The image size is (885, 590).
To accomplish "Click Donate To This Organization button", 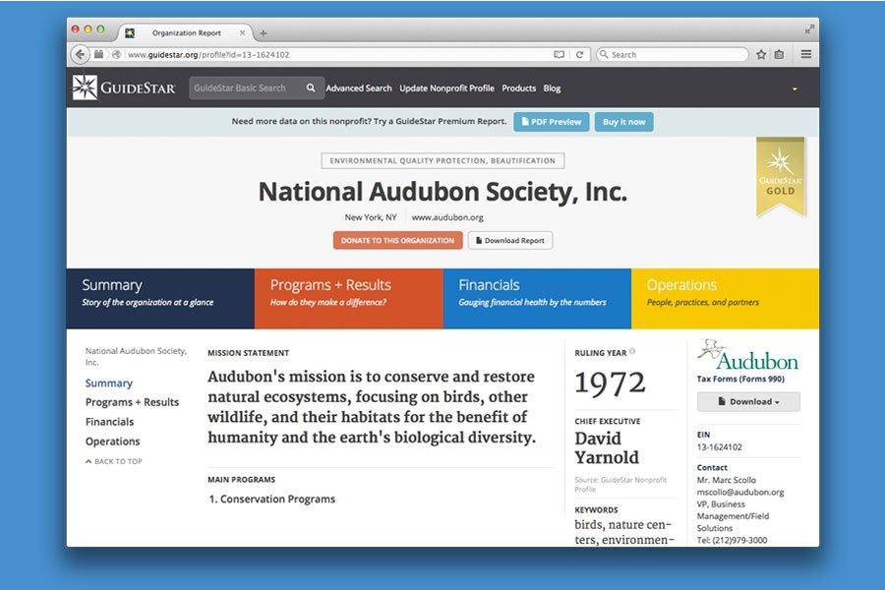I will pos(397,240).
